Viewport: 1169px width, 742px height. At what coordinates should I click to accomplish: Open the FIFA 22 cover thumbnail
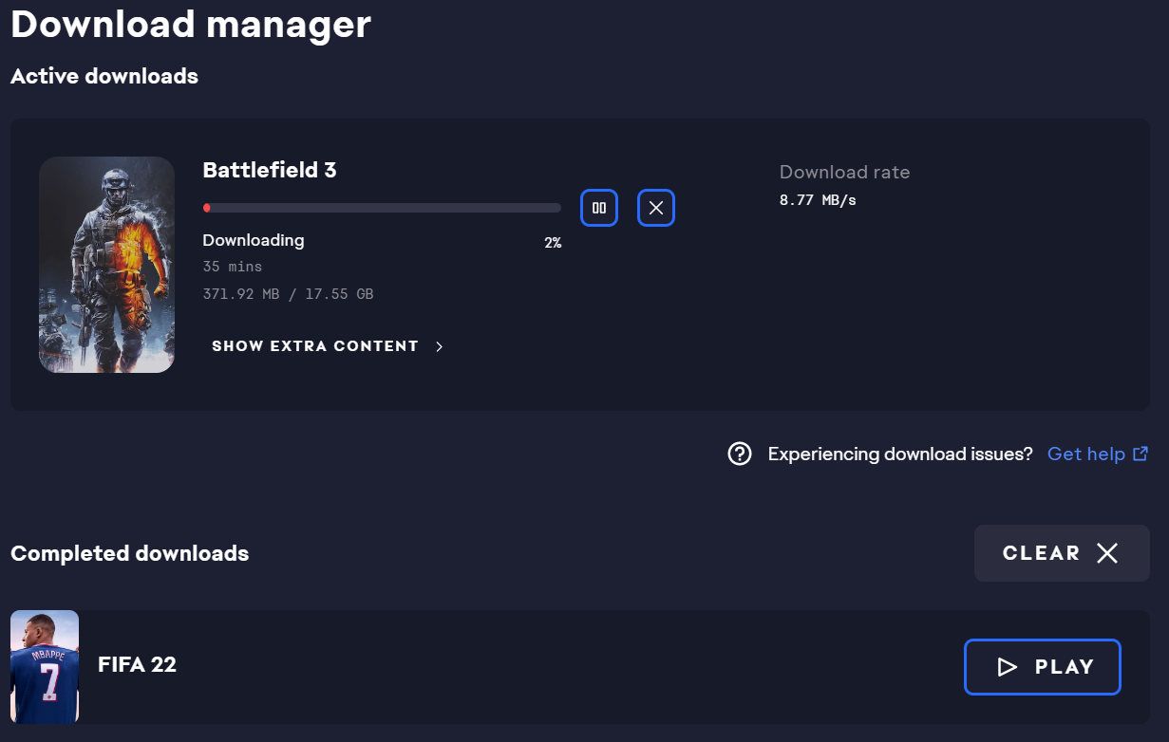pos(45,667)
